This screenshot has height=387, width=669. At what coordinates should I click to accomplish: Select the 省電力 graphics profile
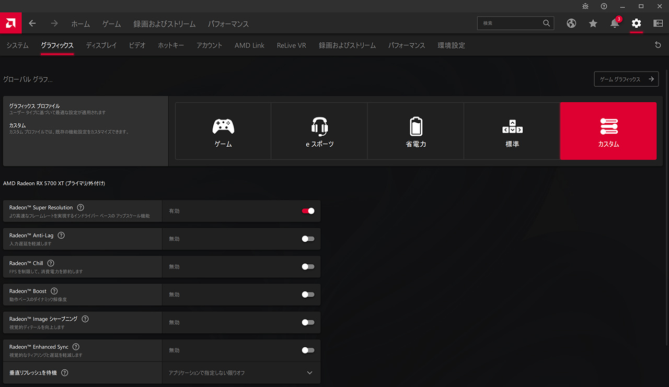tap(416, 131)
